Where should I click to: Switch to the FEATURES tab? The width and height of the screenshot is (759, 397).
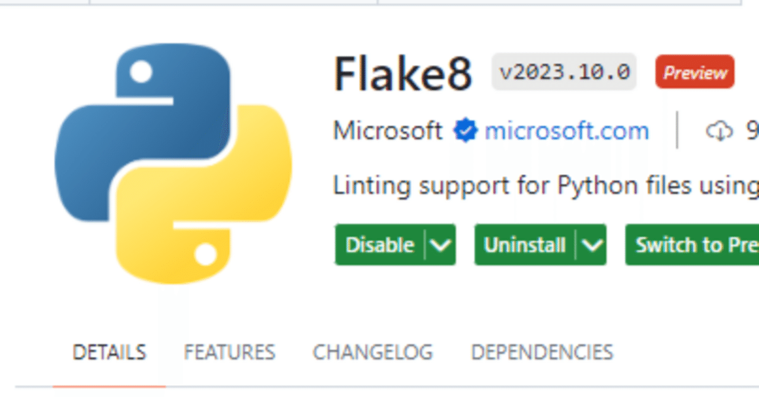coord(229,352)
